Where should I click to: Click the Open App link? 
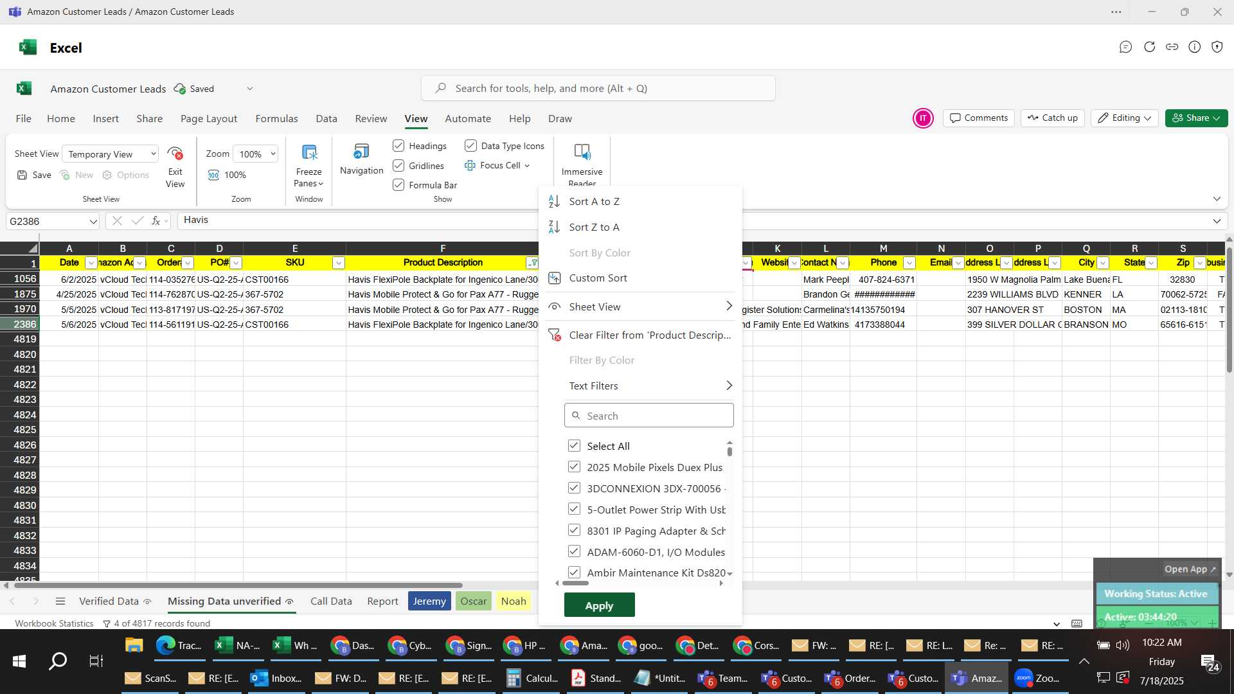1190,569
